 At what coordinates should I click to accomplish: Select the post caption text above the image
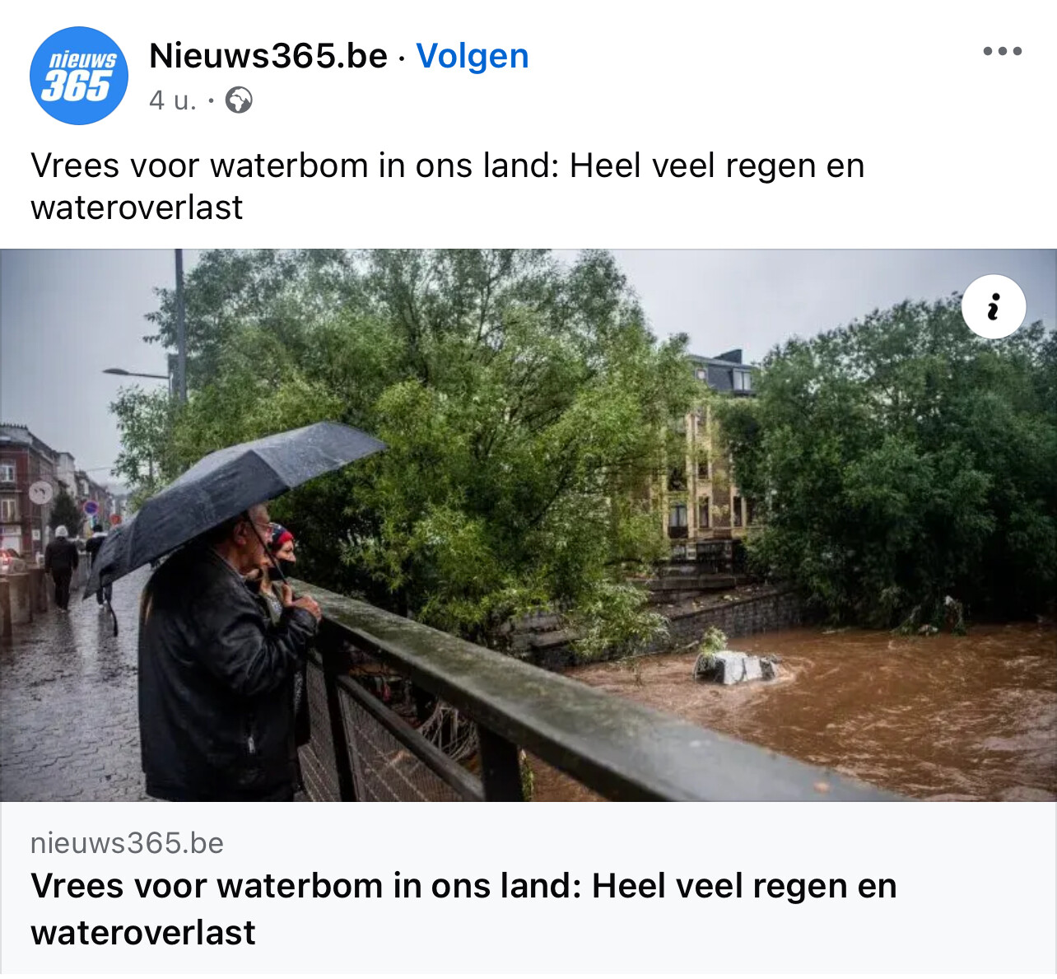pyautogui.click(x=448, y=186)
